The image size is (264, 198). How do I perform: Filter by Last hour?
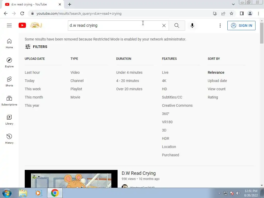click(x=32, y=72)
